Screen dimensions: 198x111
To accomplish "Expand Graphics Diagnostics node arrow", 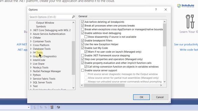I will (x=31, y=56).
